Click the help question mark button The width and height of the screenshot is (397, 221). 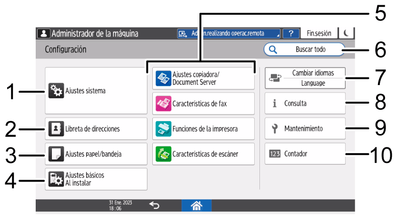[x=291, y=33]
